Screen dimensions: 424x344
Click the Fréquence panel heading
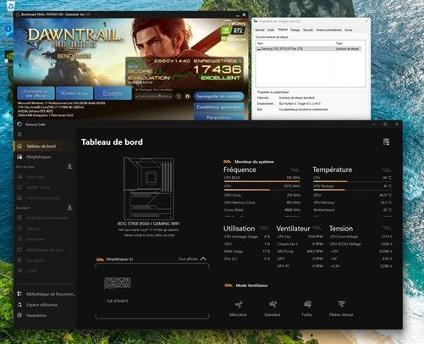pos(240,169)
